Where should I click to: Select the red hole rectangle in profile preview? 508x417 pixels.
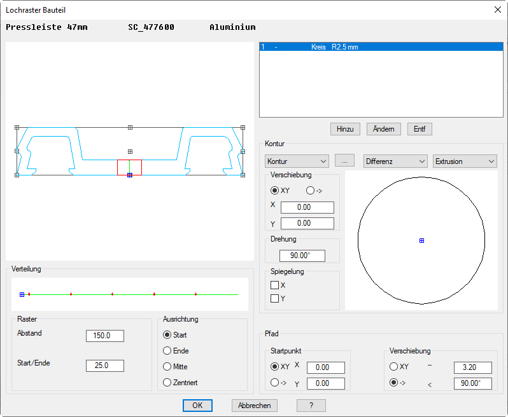click(x=129, y=167)
